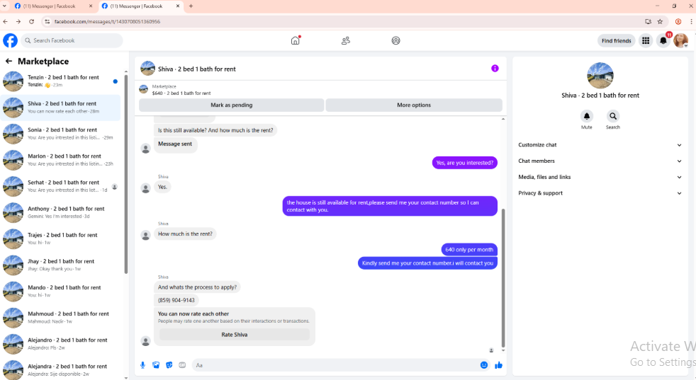Viewport: 696px width, 380px height.
Task: Go back using the Marketplace arrow
Action: coord(9,61)
